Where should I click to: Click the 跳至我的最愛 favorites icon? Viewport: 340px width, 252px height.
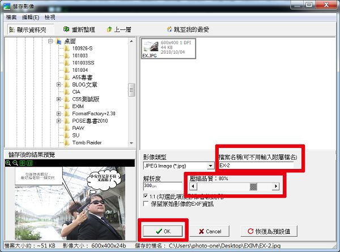coord(169,29)
